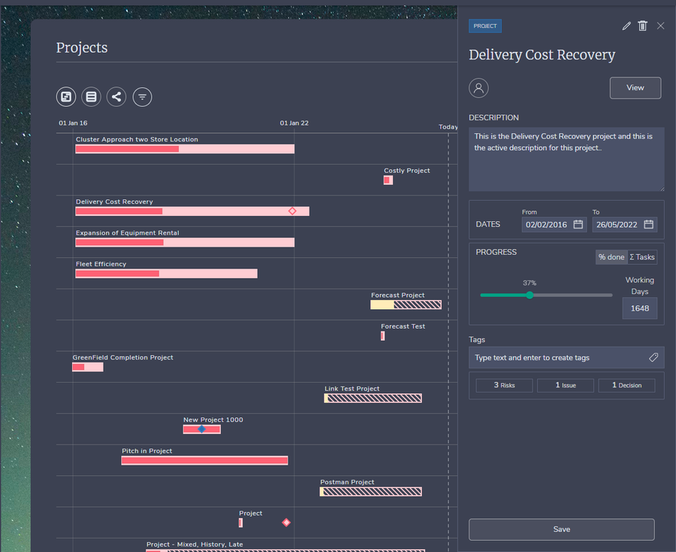
Task: Click the progress slider handle at 37%
Action: tap(530, 296)
